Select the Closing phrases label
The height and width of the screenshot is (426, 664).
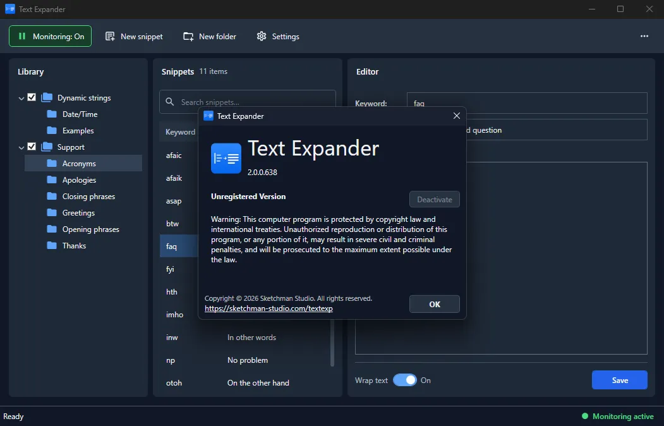[x=88, y=197]
